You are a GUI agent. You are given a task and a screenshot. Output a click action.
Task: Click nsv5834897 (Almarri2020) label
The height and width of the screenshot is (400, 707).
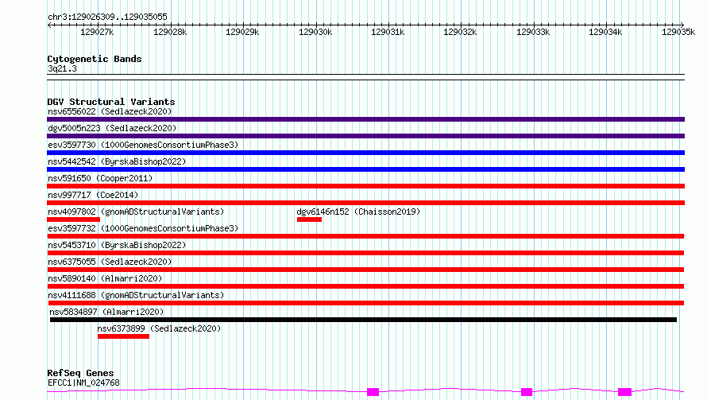pos(106,312)
